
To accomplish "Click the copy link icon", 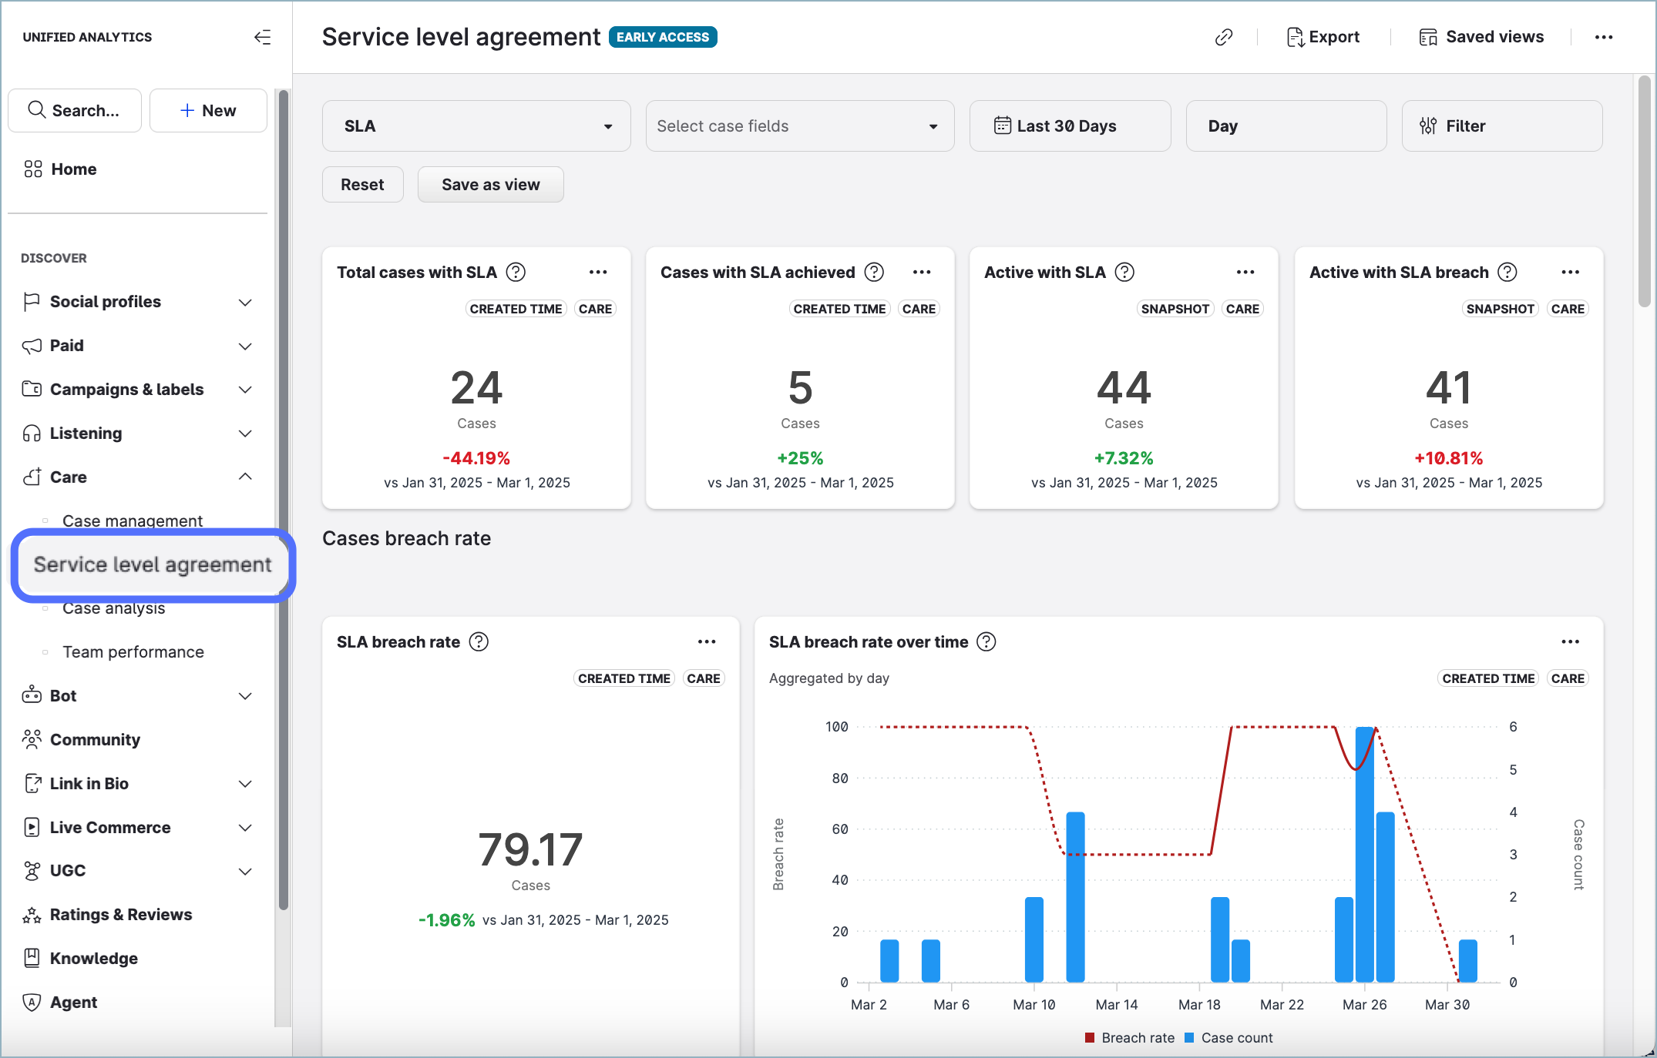I will click(x=1223, y=37).
